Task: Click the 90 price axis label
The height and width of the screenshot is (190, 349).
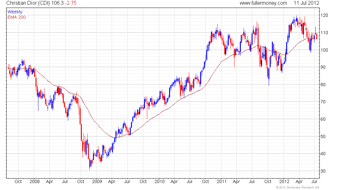Action: [x=323, y=67]
